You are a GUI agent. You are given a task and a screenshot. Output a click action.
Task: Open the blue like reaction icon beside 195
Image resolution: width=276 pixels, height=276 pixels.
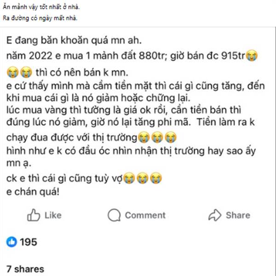point(11,242)
